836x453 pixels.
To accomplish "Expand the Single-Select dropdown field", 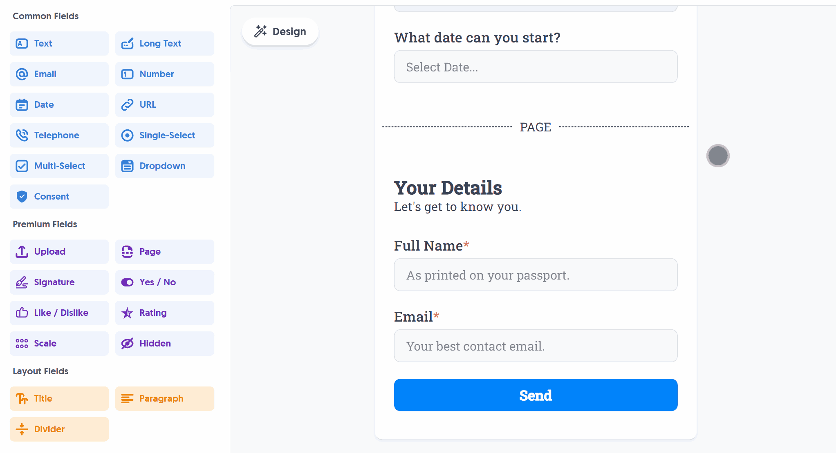I will (165, 135).
